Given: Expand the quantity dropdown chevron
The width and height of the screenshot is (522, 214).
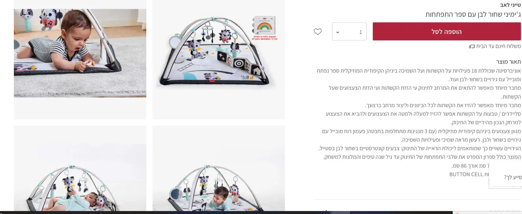Looking at the screenshot, I should [338, 32].
